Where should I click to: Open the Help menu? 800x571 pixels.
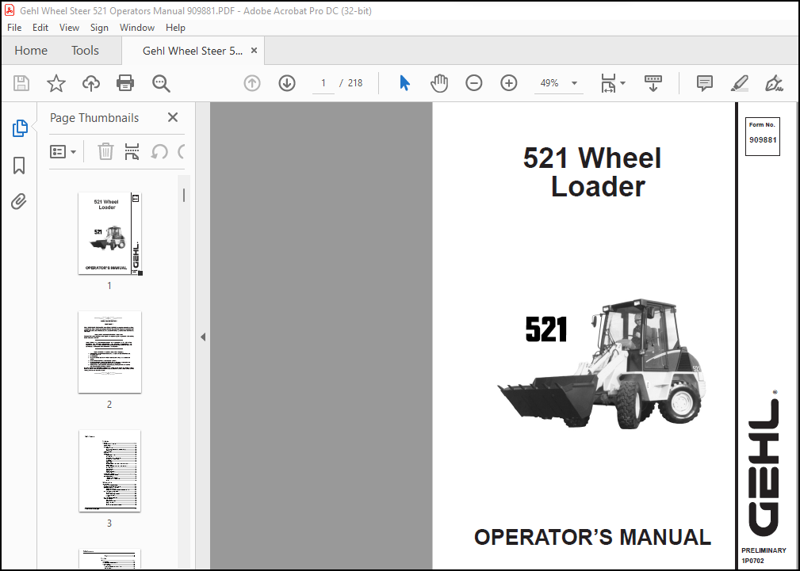click(x=175, y=28)
